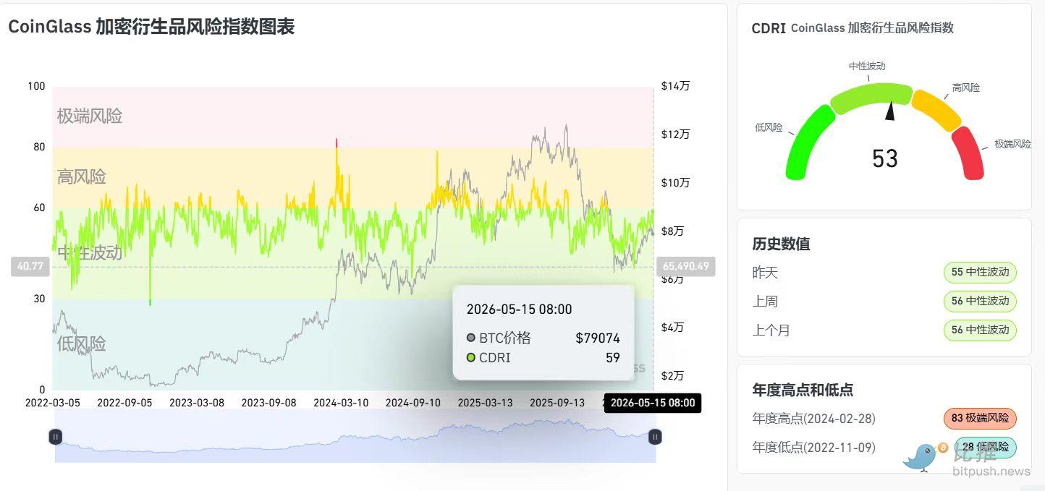Grab the left range slider handle

click(x=56, y=436)
